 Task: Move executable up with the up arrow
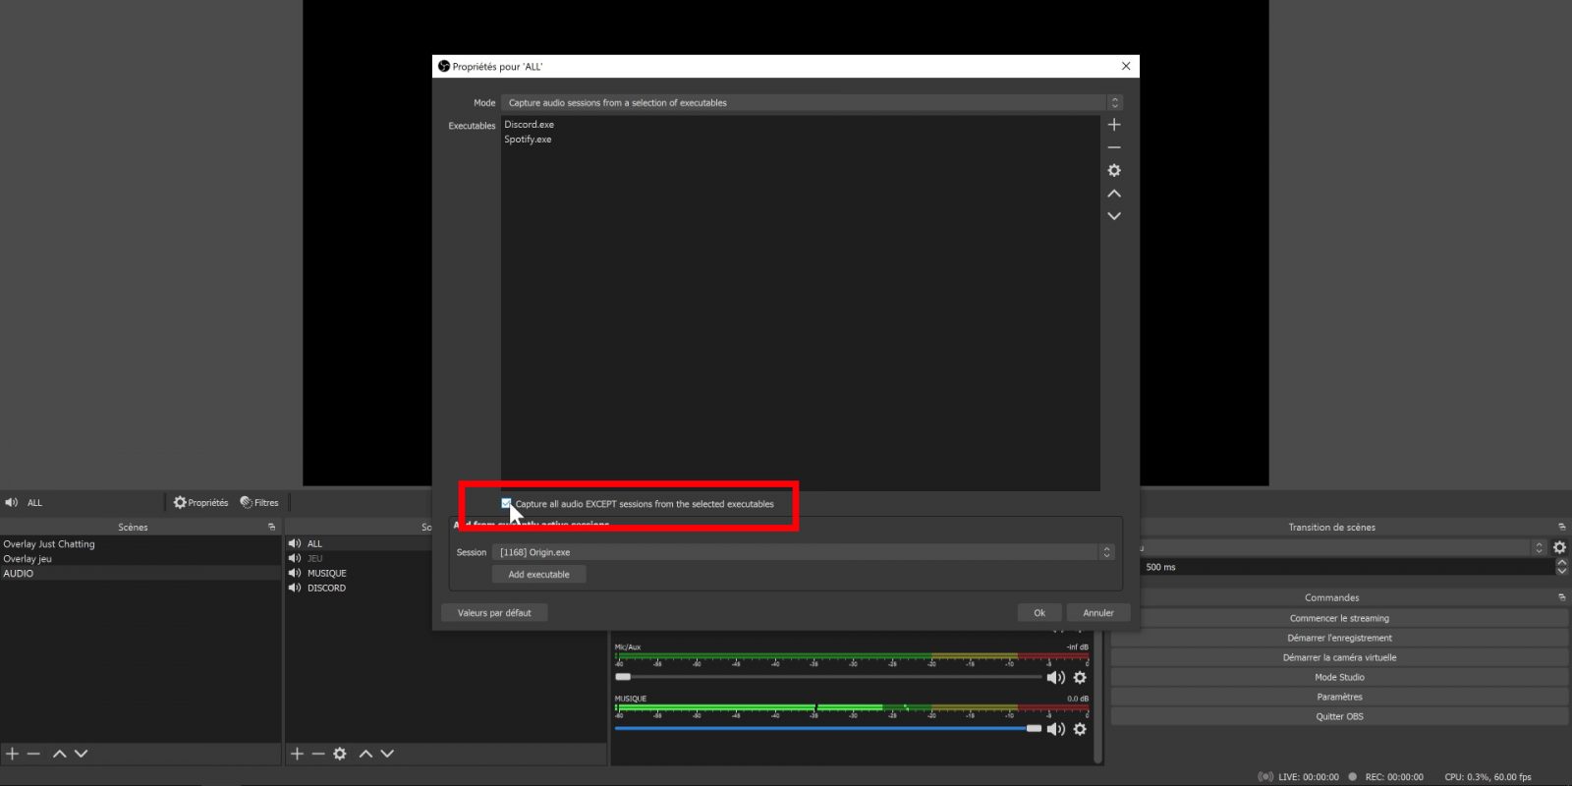coord(1114,194)
